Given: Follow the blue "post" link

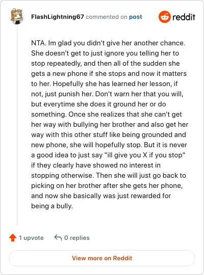Looking at the screenshot, I should [136, 17].
